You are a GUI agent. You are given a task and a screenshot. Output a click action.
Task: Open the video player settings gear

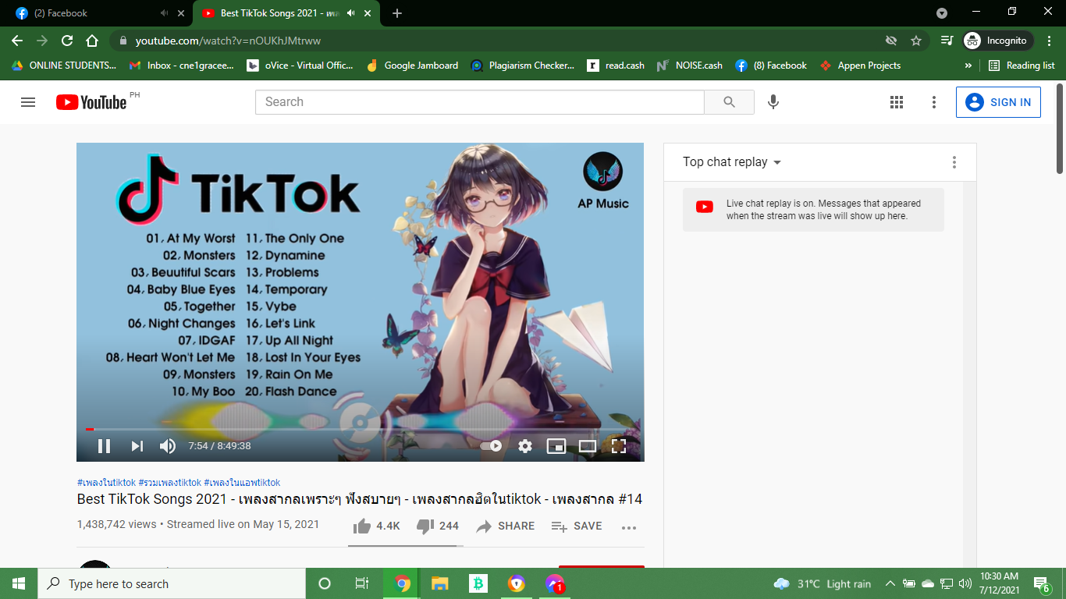click(525, 446)
